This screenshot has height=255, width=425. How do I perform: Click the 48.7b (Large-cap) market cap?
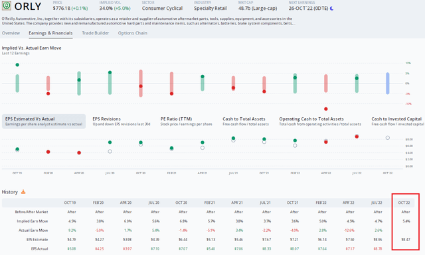(x=258, y=9)
